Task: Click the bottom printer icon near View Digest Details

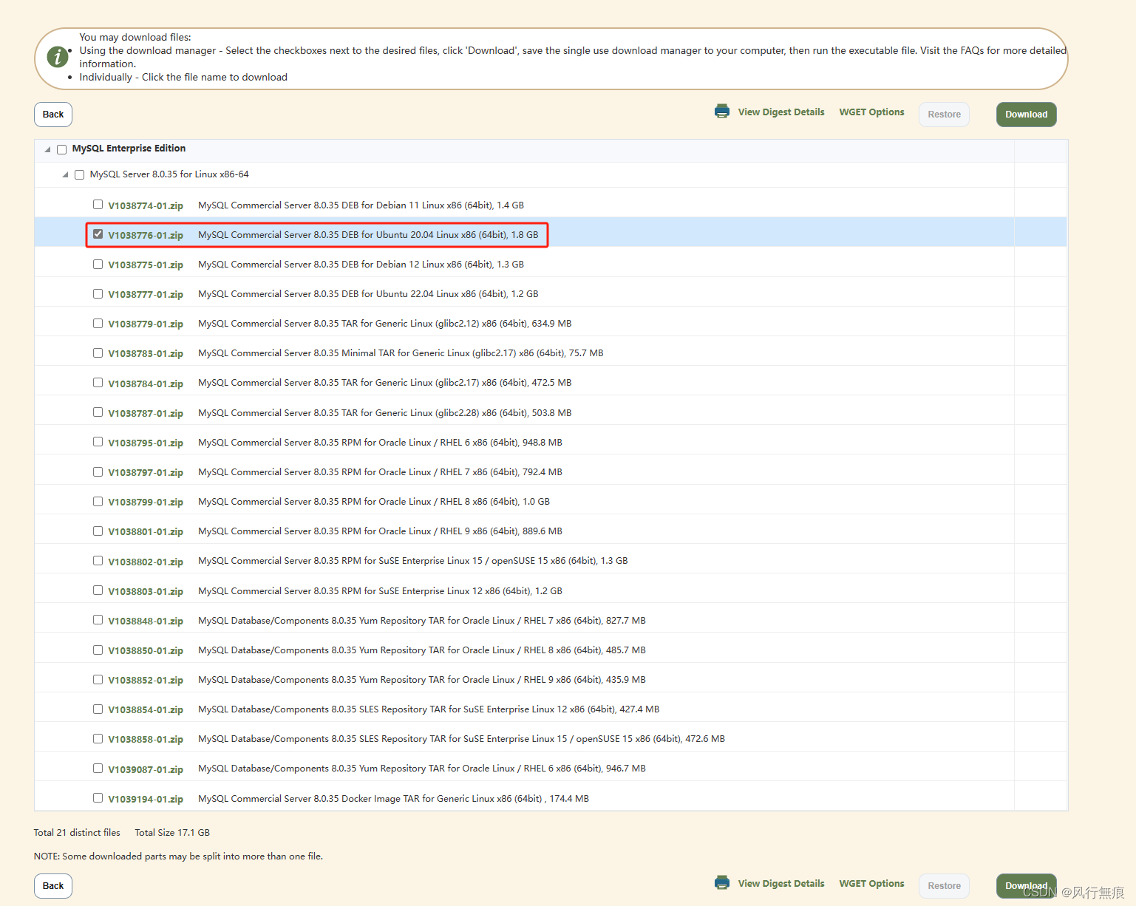Action: pos(722,882)
